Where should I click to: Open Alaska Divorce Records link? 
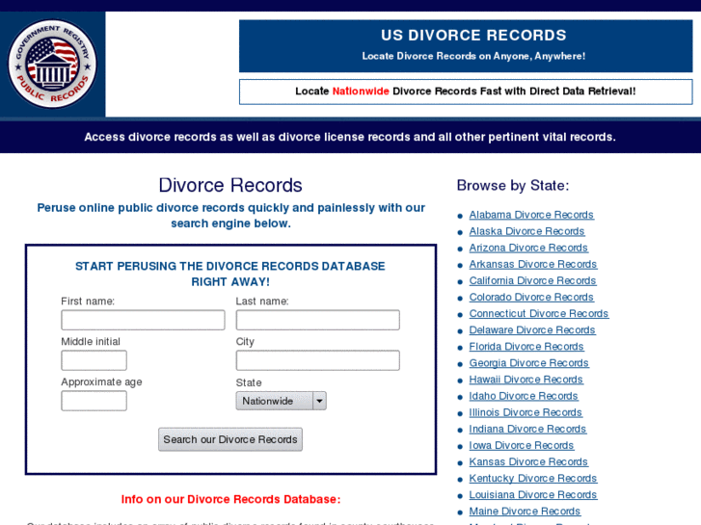(x=526, y=231)
